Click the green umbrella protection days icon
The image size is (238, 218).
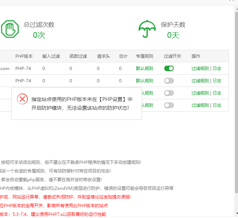tap(147, 29)
